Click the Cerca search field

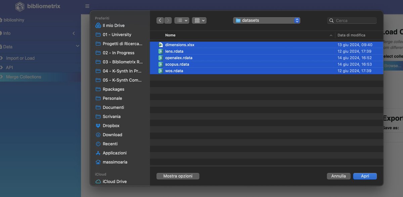click(352, 20)
